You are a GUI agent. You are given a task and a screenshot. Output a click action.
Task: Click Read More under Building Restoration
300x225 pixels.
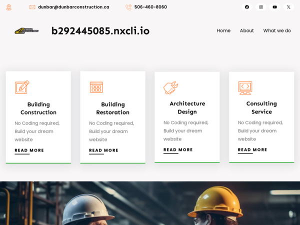point(103,150)
